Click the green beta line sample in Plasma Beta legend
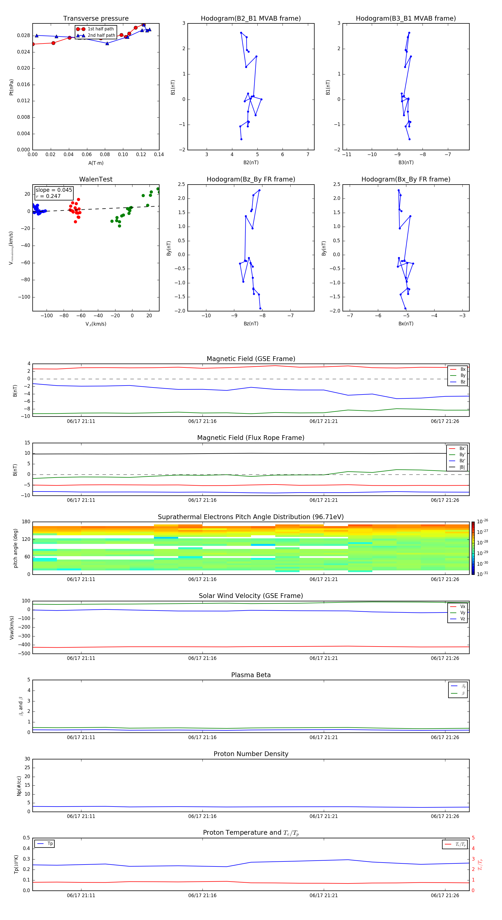This screenshot has height=920, width=502. 454,693
